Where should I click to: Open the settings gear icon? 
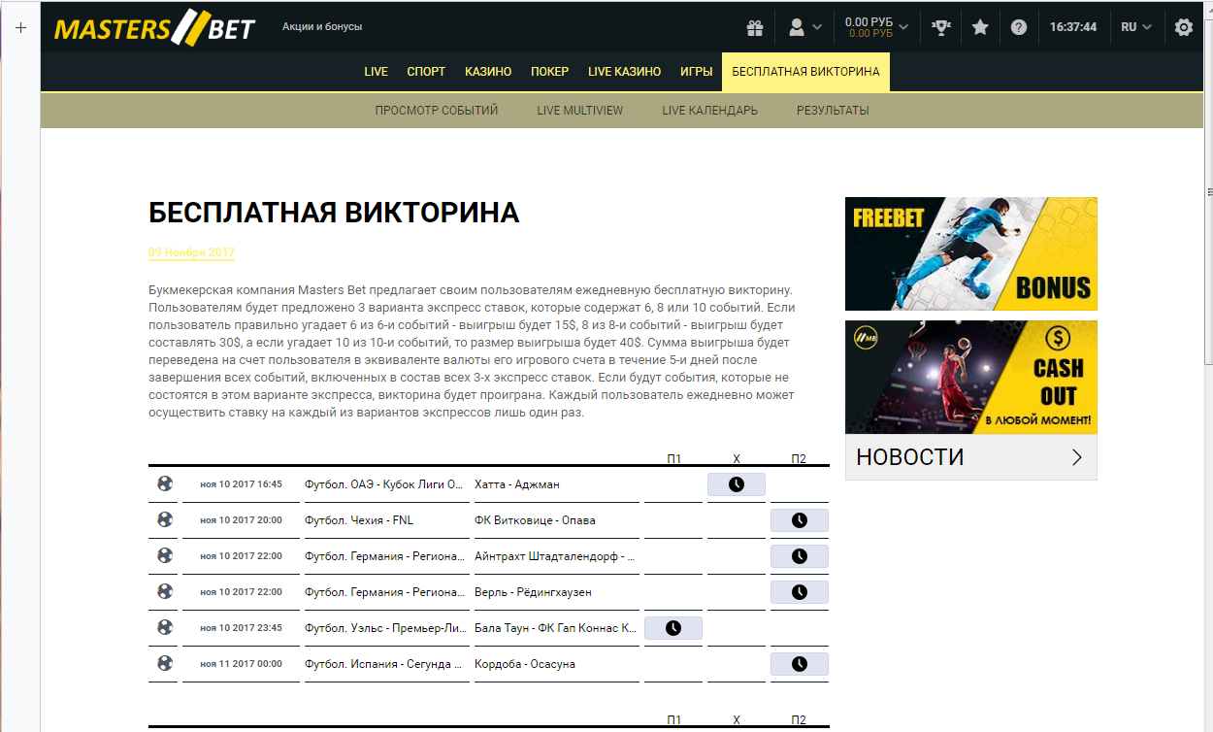pos(1184,27)
